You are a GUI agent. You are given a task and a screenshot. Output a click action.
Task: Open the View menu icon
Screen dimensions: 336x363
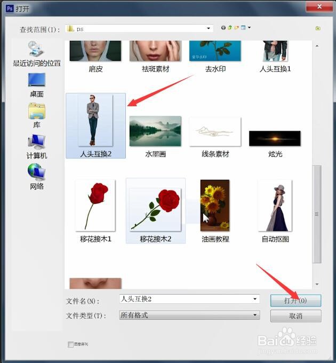click(243, 28)
